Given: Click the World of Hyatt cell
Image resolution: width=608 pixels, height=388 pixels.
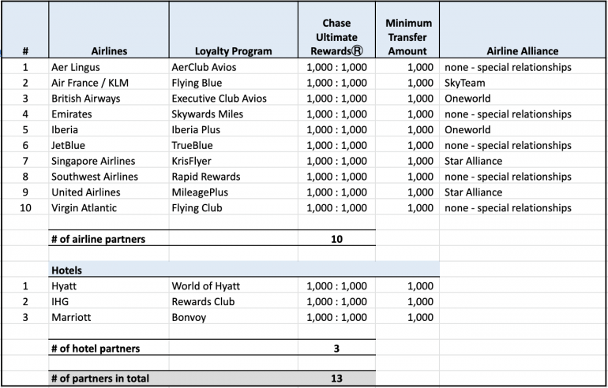Looking at the screenshot, I should 205,286.
